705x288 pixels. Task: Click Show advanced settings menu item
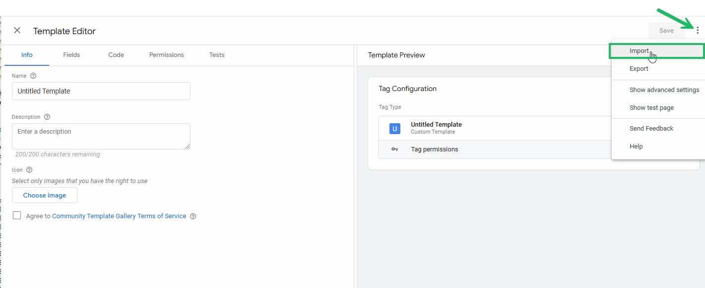pos(664,90)
